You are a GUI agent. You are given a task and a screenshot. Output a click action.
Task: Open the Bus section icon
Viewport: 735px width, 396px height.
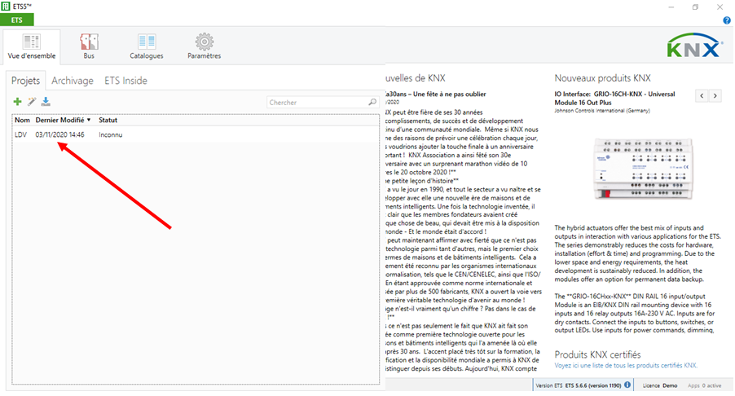tap(89, 46)
